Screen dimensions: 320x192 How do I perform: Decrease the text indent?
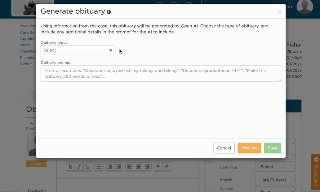109,166
